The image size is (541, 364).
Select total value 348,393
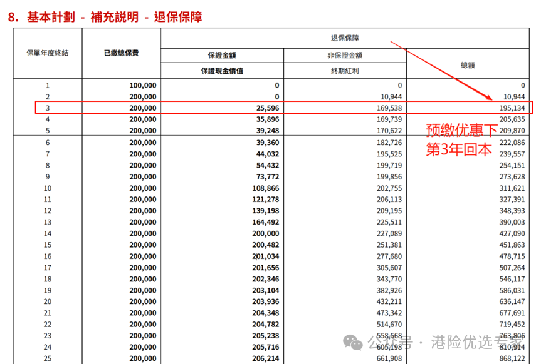pos(512,211)
